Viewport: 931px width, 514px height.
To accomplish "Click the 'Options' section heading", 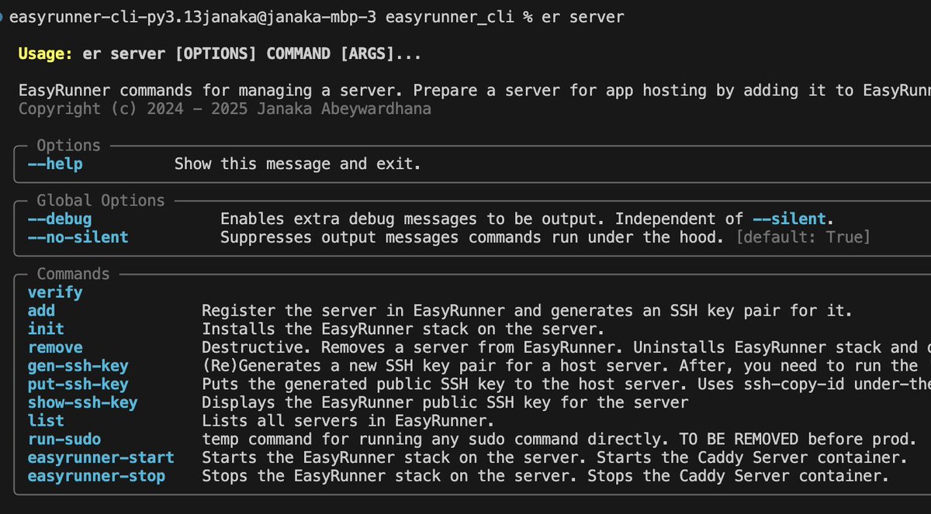I will tap(68, 145).
